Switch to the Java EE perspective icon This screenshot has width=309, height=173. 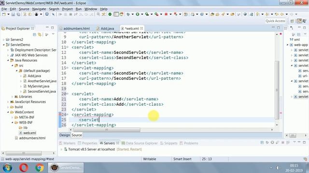pos(299,21)
